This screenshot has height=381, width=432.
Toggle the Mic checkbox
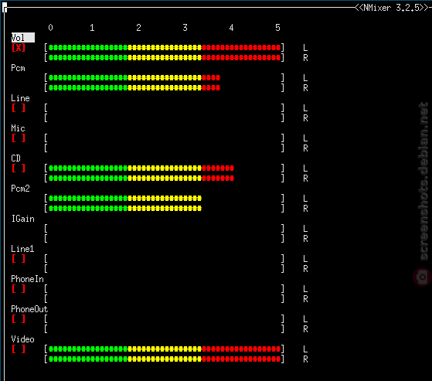click(19, 138)
